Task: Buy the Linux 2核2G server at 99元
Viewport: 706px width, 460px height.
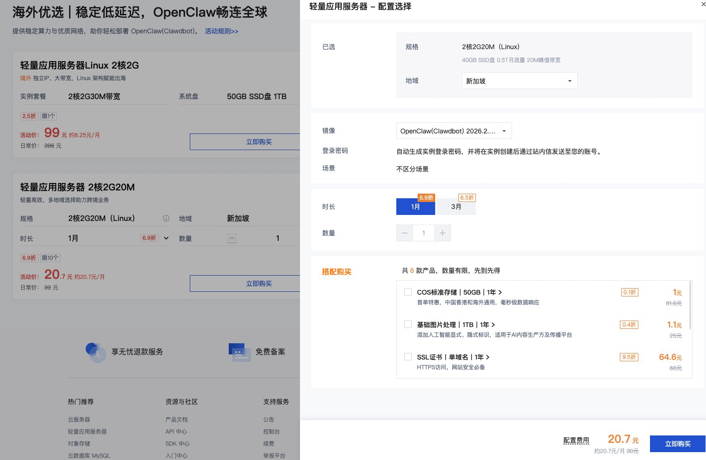Action: click(x=245, y=142)
